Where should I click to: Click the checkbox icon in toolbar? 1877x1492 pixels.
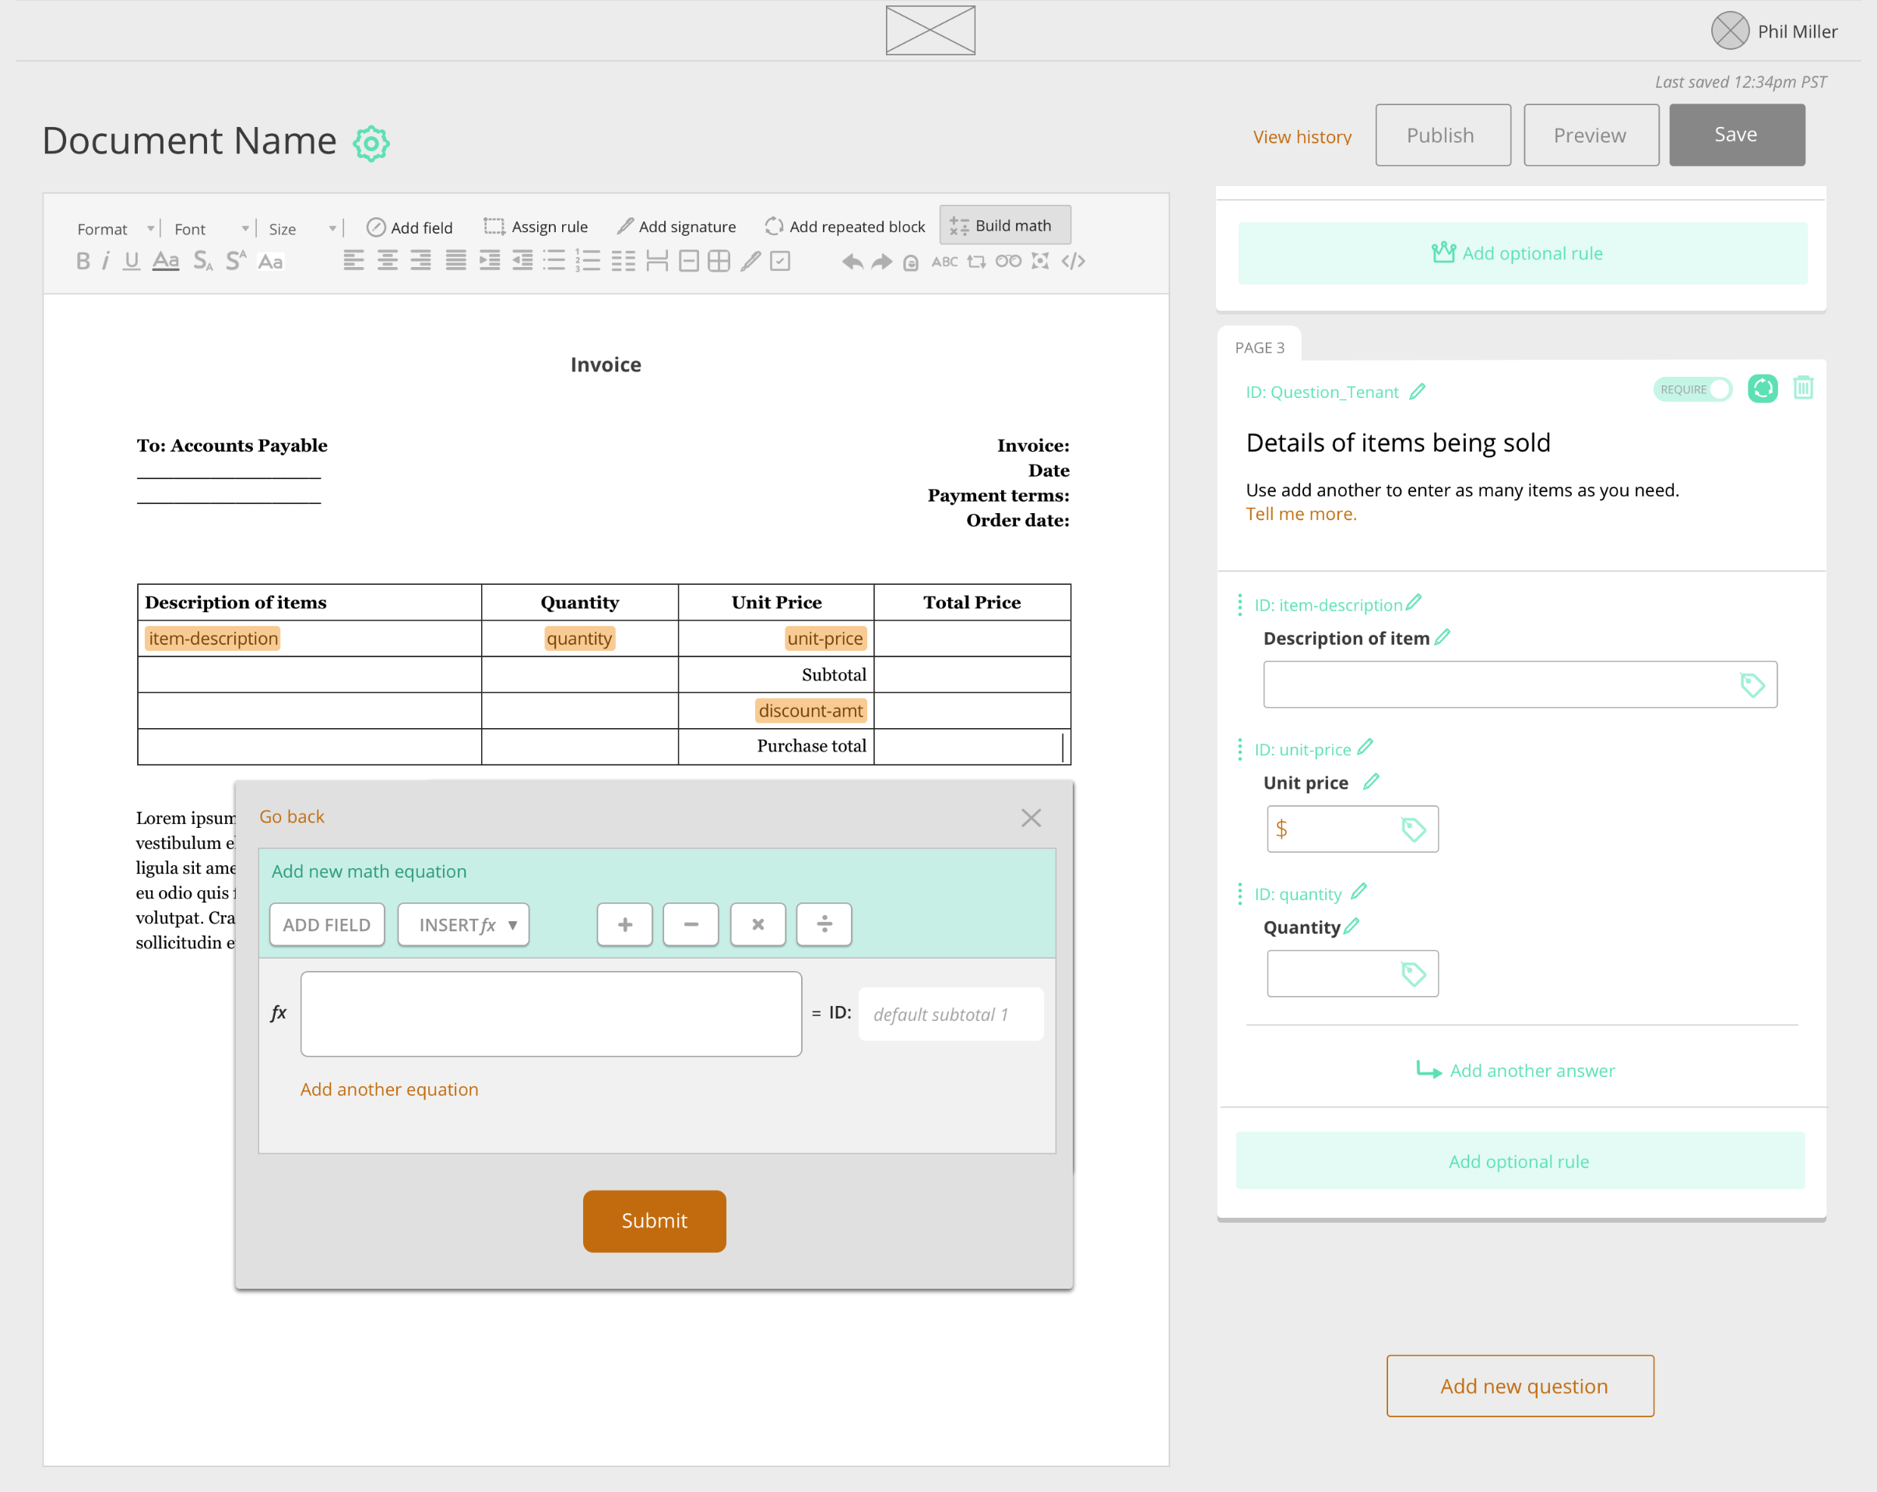tap(780, 262)
